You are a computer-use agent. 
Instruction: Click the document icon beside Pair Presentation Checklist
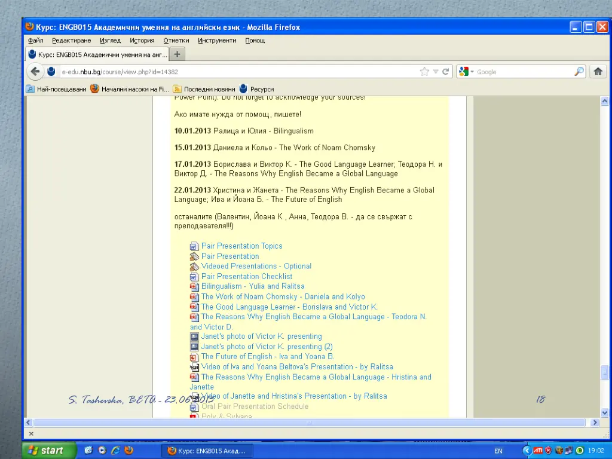tap(194, 277)
